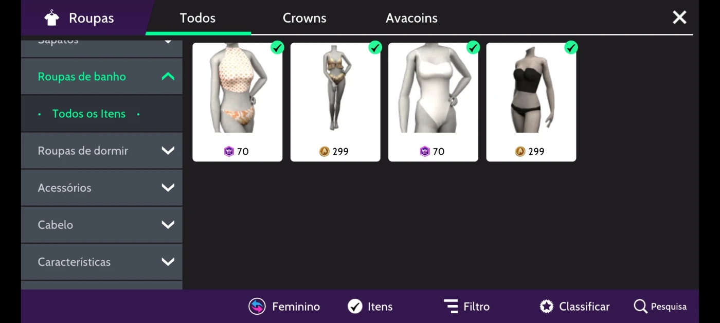Click the Classificar star badge icon
The width and height of the screenshot is (720, 323).
pos(547,307)
